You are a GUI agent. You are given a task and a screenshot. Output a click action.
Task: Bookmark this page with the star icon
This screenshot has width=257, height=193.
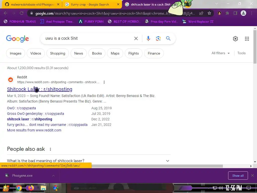[x=209, y=13]
